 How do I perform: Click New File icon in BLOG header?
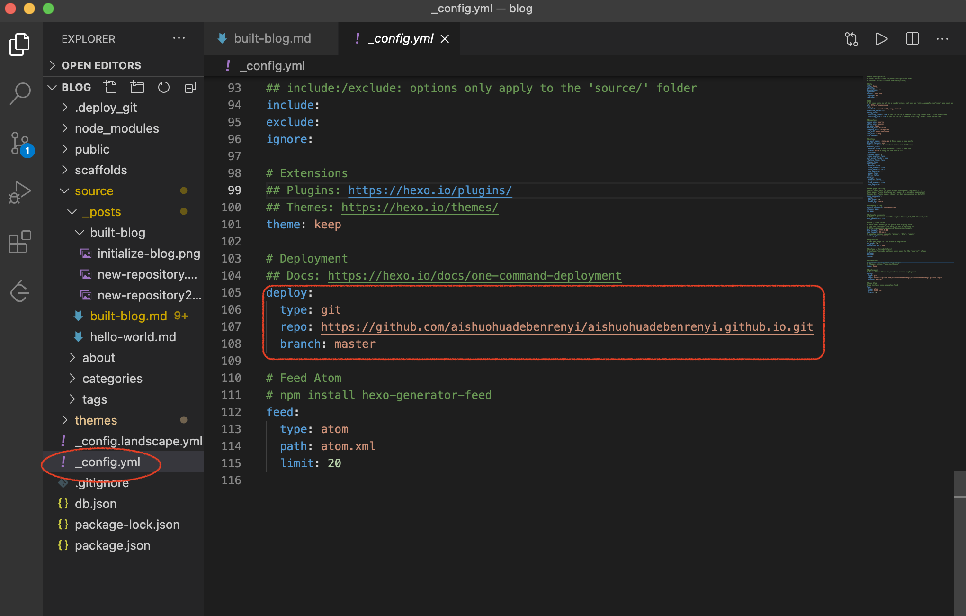tap(110, 87)
